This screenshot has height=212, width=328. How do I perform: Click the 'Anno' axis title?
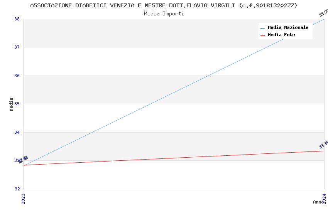[318, 202]
